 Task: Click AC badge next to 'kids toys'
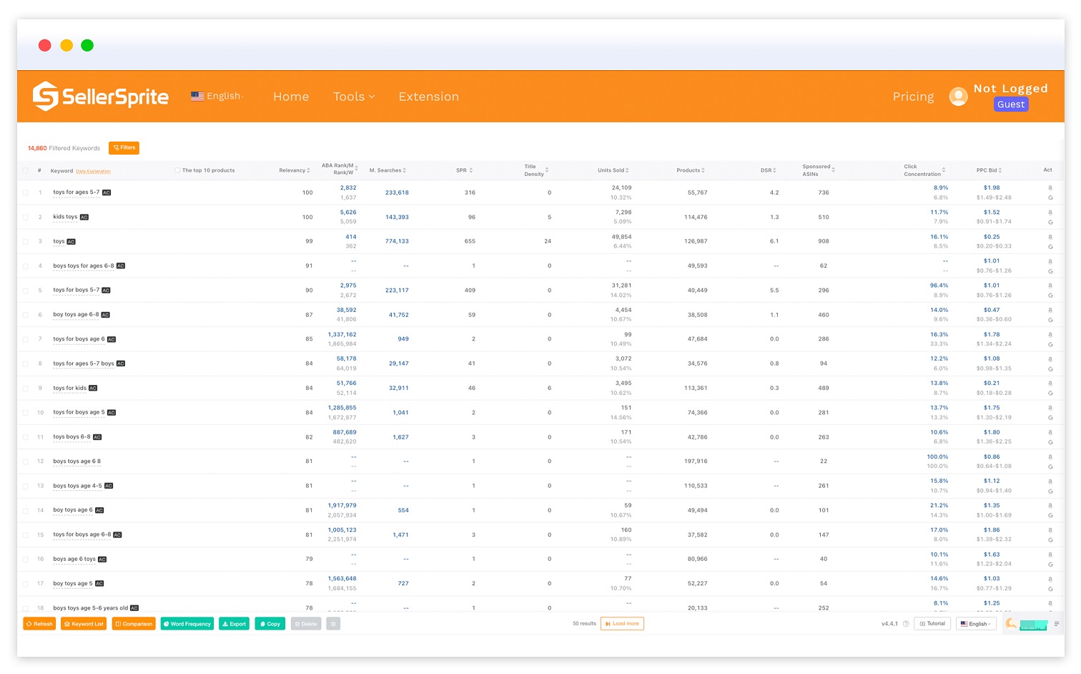click(84, 217)
